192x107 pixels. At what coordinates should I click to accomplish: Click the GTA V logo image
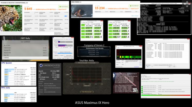point(134,91)
